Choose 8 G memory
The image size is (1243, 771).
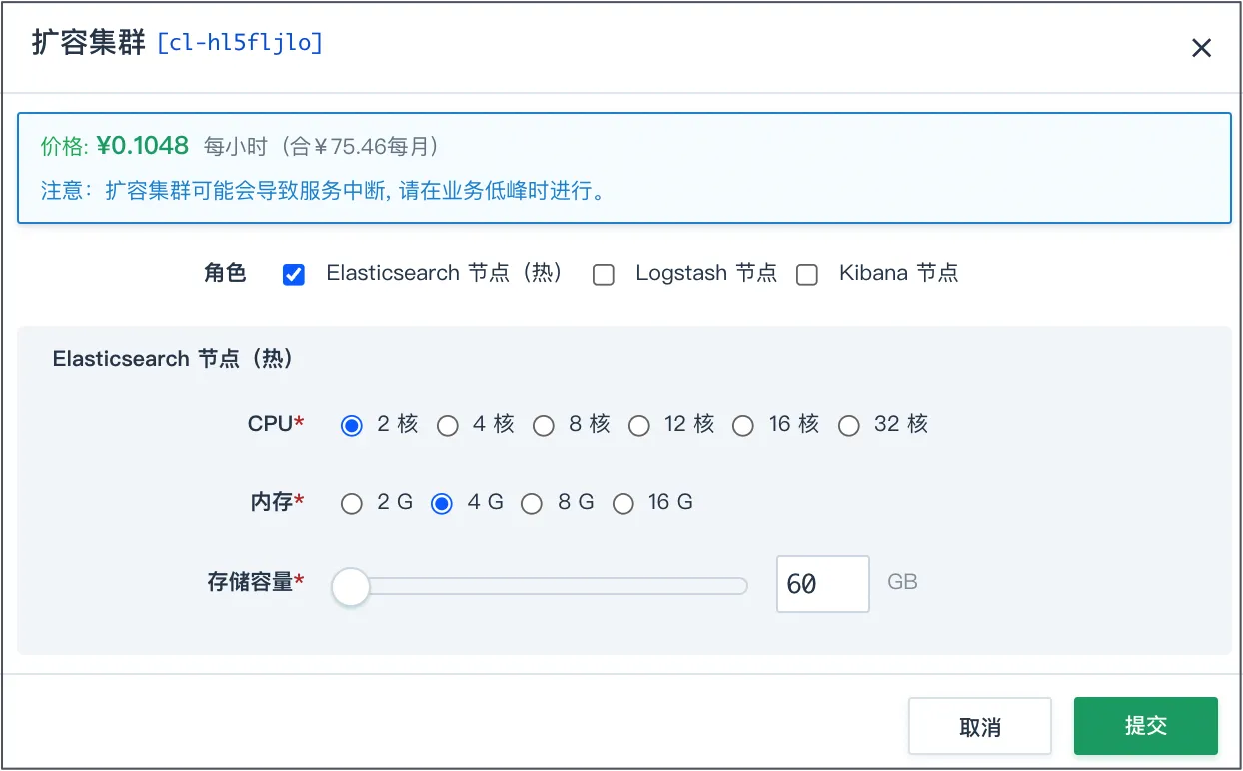pyautogui.click(x=532, y=504)
